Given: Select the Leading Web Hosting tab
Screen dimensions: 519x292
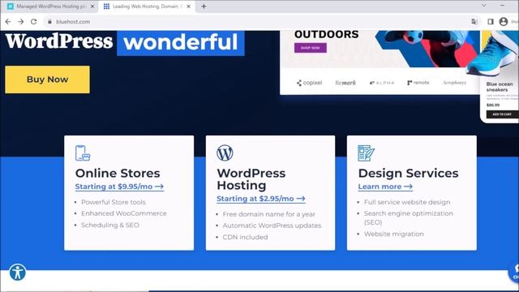Looking at the screenshot, I should coord(147,6).
